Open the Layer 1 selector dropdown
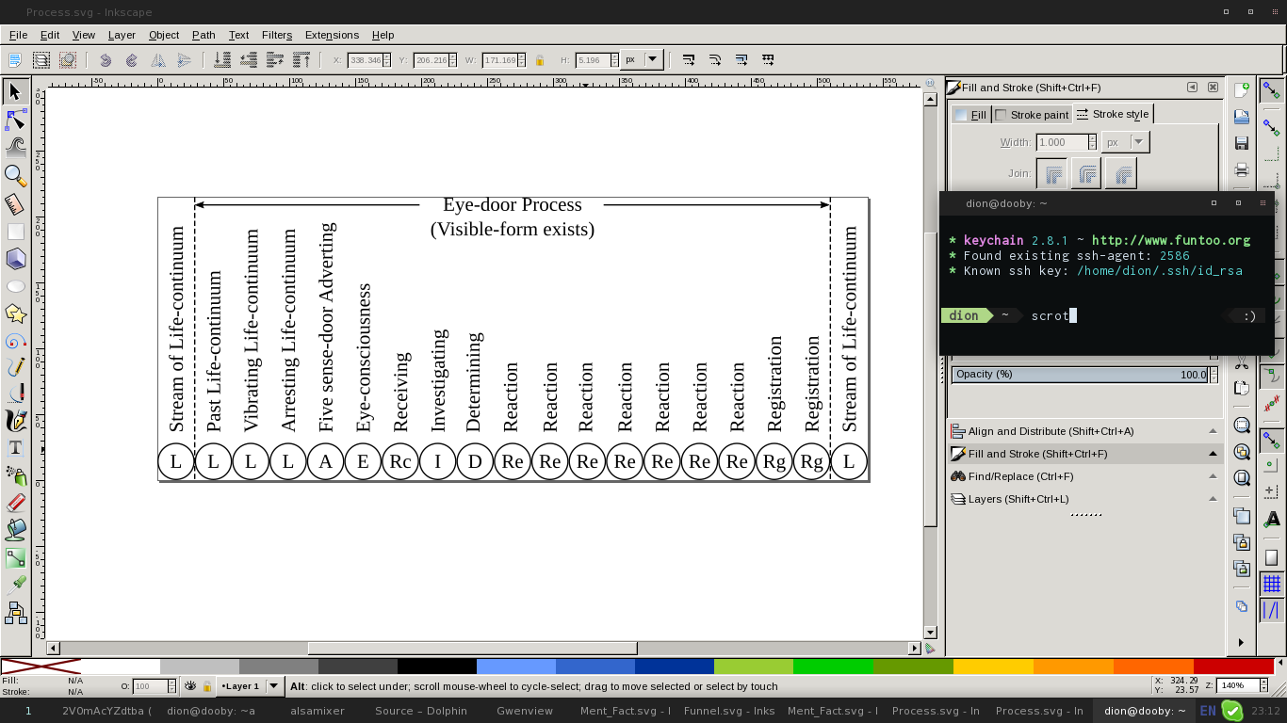The width and height of the screenshot is (1287, 723). click(x=249, y=686)
